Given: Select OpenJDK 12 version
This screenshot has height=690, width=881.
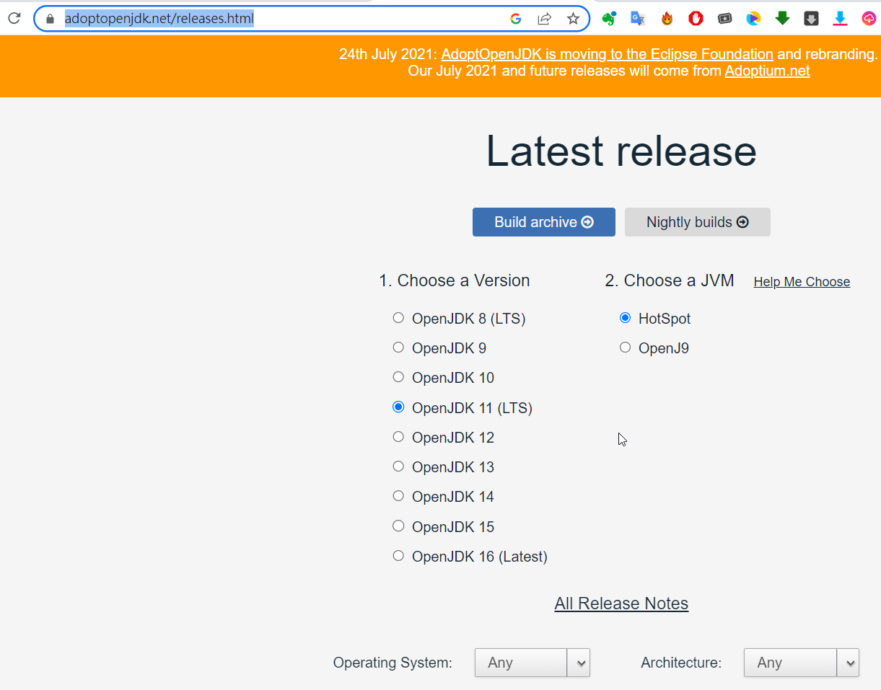Looking at the screenshot, I should 398,437.
